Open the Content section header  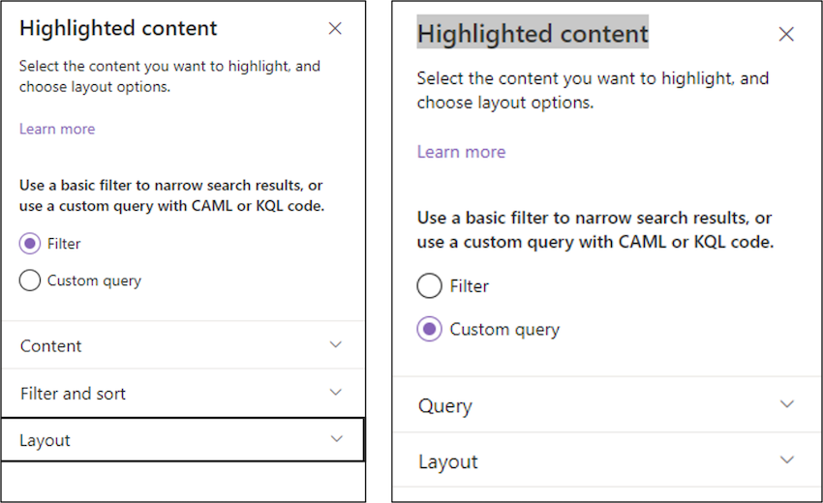pyautogui.click(x=51, y=345)
